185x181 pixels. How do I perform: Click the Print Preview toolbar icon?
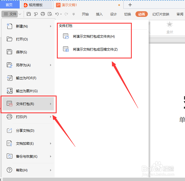[50, 14]
